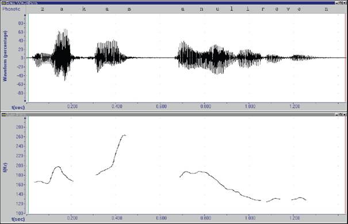Click the green start cursor in waveform
348x224 pixels.
click(28, 58)
